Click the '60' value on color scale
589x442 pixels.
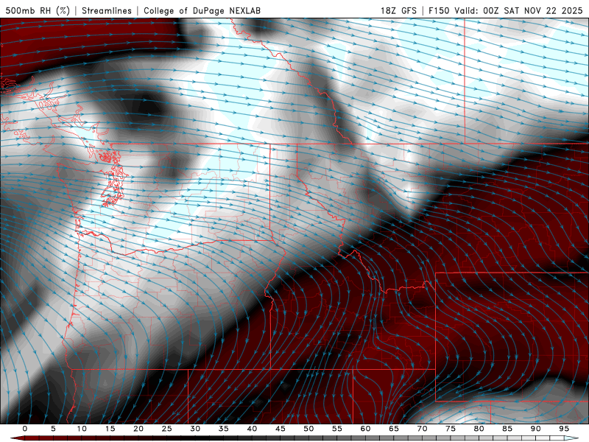pos(365,429)
